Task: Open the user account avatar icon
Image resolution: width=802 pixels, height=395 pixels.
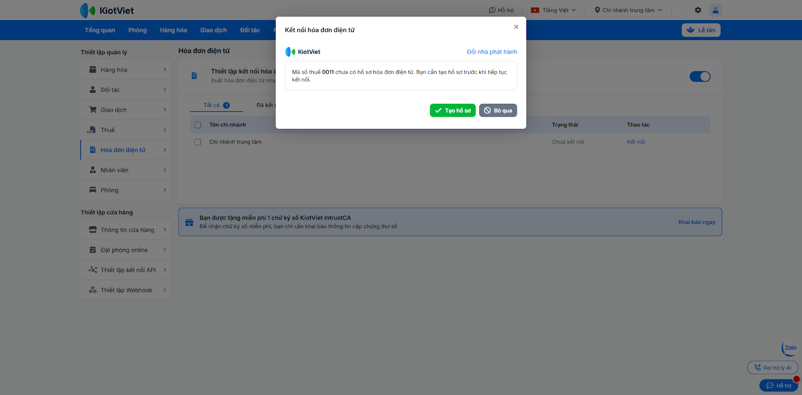Action: tap(715, 10)
